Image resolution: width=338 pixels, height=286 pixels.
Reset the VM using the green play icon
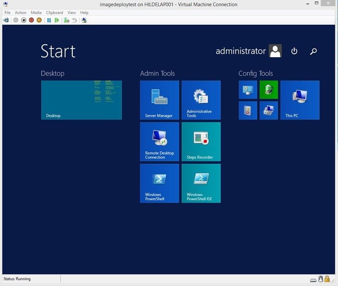coord(57,20)
